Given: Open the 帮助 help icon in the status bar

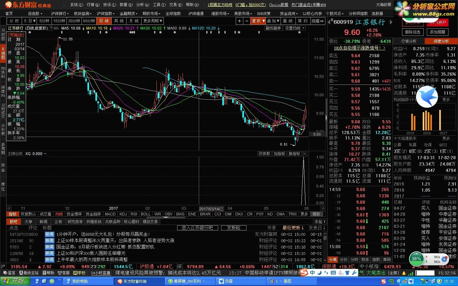Looking at the screenshot, I should coord(48,273).
